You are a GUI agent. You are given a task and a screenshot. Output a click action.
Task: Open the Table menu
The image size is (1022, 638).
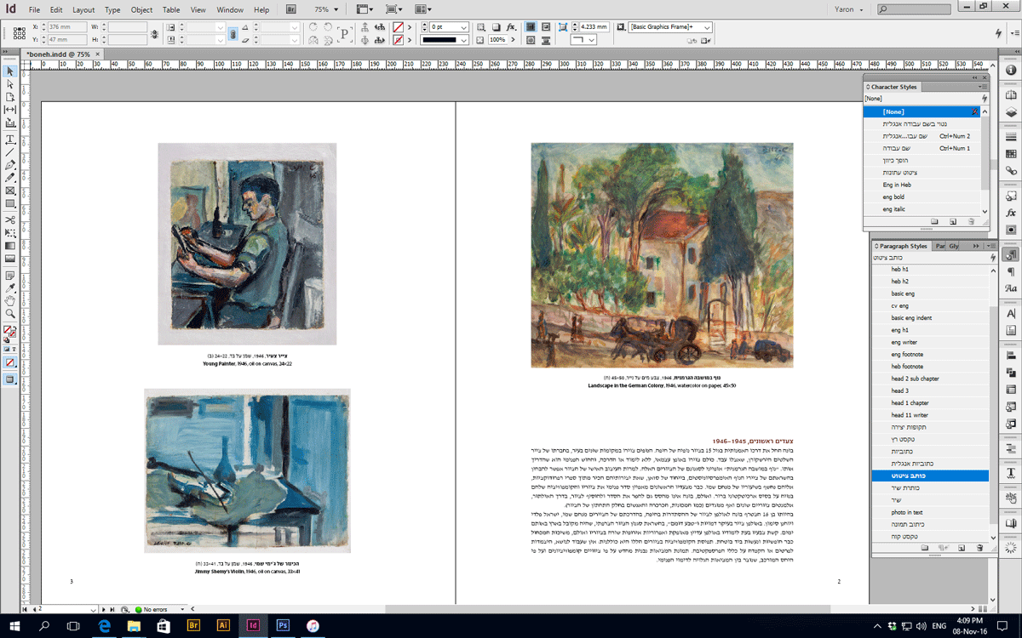pos(171,9)
